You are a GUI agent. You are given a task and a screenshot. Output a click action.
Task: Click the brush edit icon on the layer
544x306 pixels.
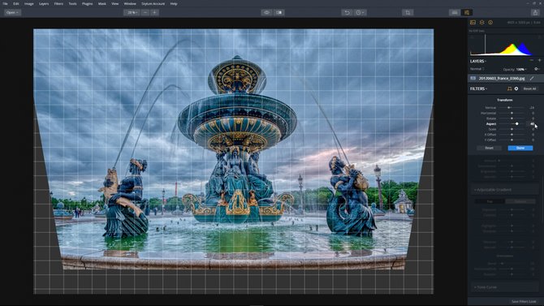532,79
